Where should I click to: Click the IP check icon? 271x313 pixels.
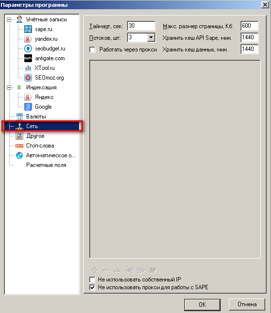click(x=153, y=270)
